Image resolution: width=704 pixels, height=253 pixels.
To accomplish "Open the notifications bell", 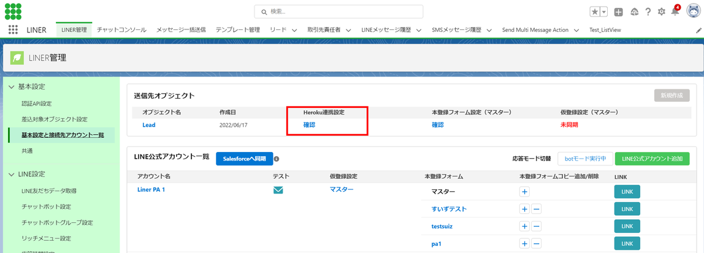I will tap(675, 12).
